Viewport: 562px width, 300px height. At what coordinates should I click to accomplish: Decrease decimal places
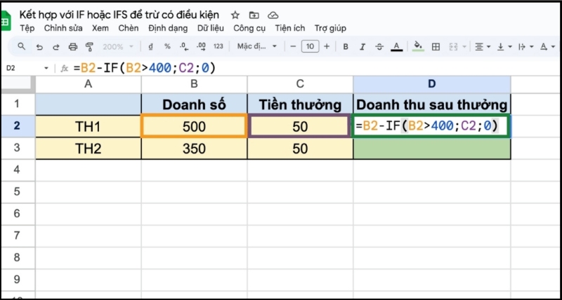coord(184,46)
